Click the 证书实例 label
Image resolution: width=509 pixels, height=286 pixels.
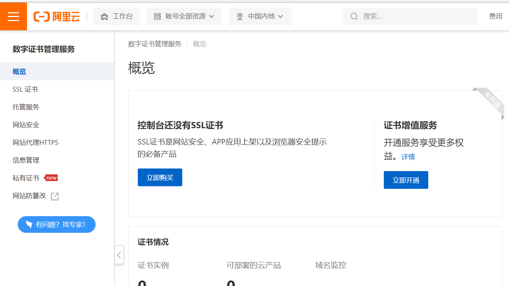153,265
